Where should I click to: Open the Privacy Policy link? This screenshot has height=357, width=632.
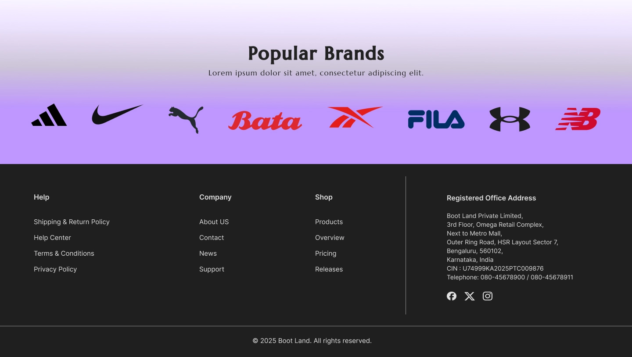pyautogui.click(x=55, y=269)
